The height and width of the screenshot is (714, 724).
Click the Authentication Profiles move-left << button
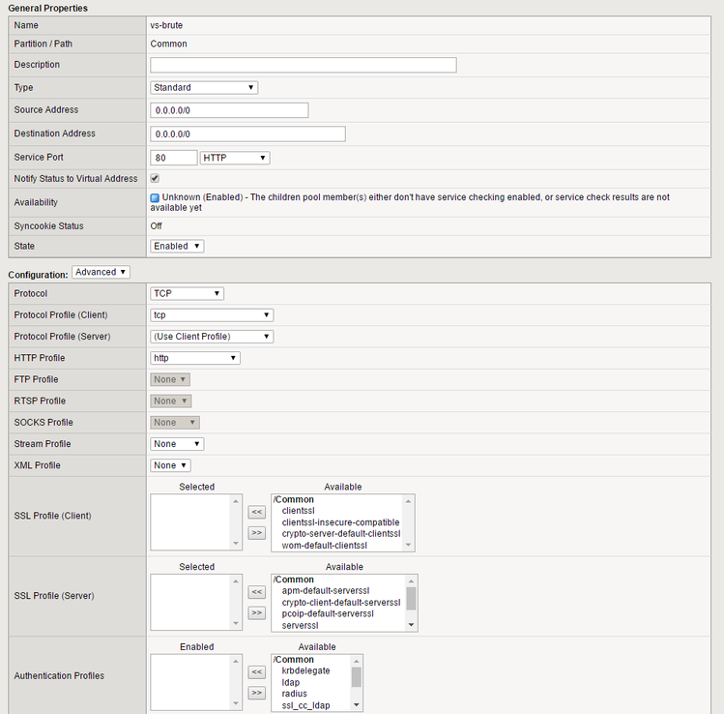[257, 672]
